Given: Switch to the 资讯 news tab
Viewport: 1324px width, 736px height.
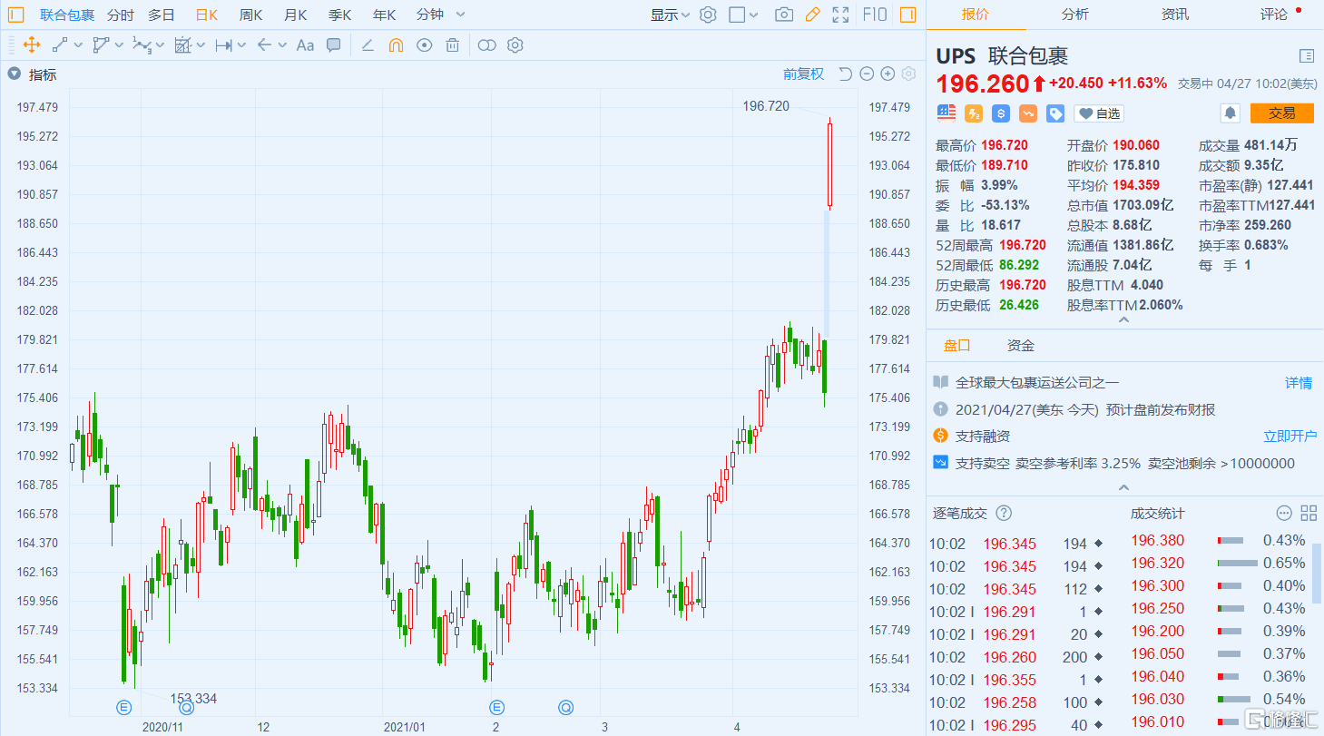Looking at the screenshot, I should point(1175,15).
